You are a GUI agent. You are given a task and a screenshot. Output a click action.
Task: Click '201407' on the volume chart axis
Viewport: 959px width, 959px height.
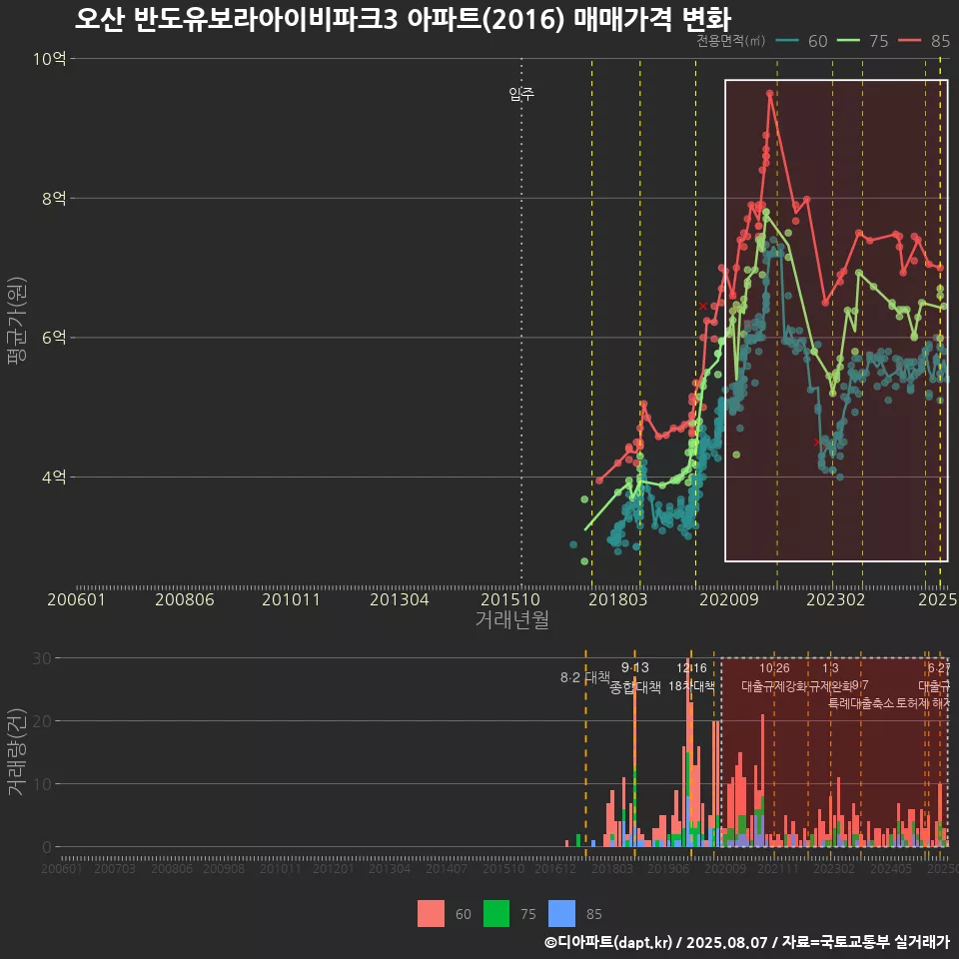pyautogui.click(x=447, y=868)
